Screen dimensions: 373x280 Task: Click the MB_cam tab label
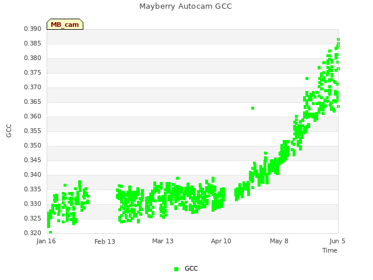point(65,24)
